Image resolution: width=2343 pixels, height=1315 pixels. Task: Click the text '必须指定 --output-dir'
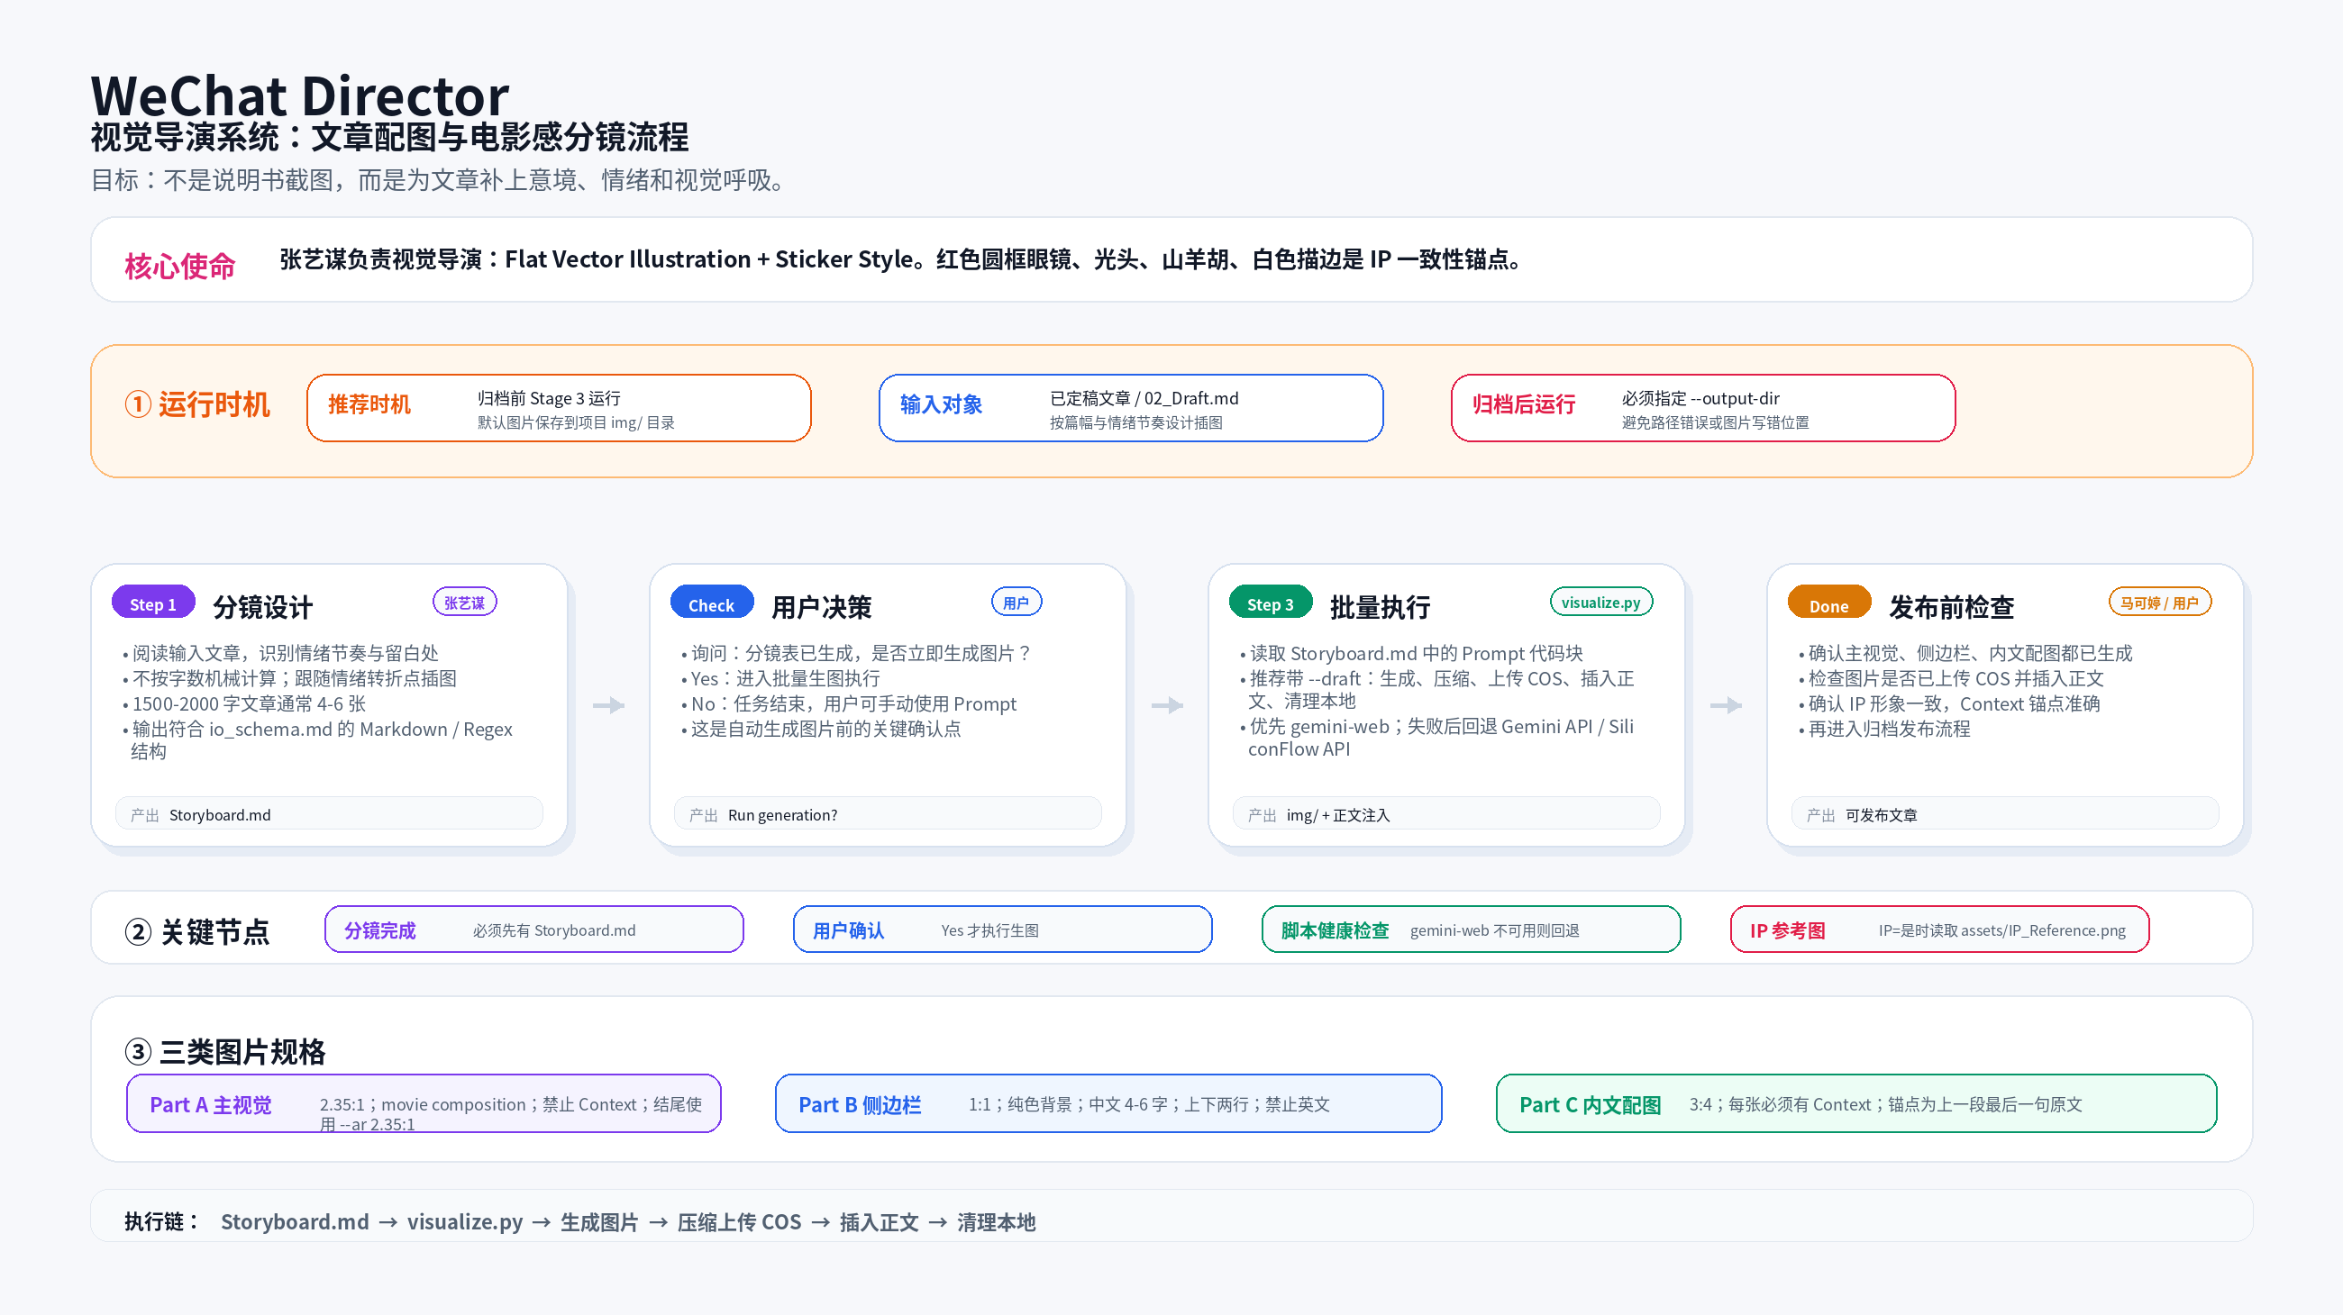pos(1700,398)
